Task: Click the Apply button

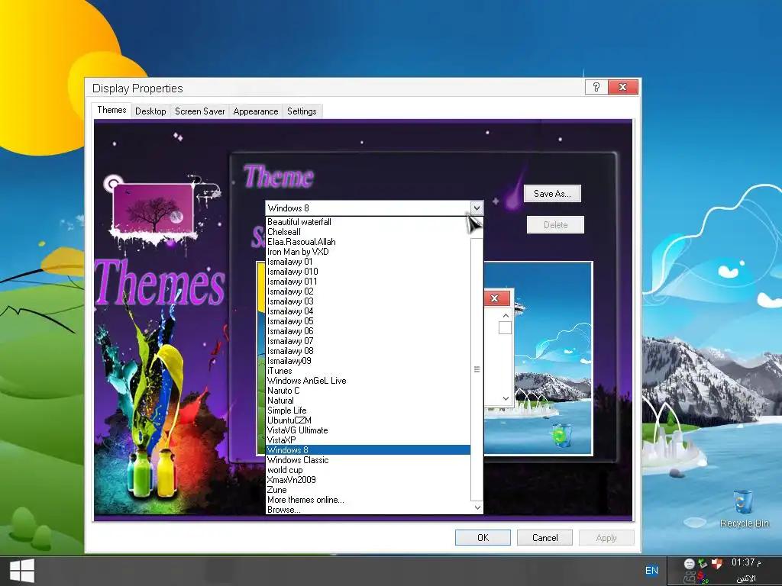Action: (x=606, y=538)
